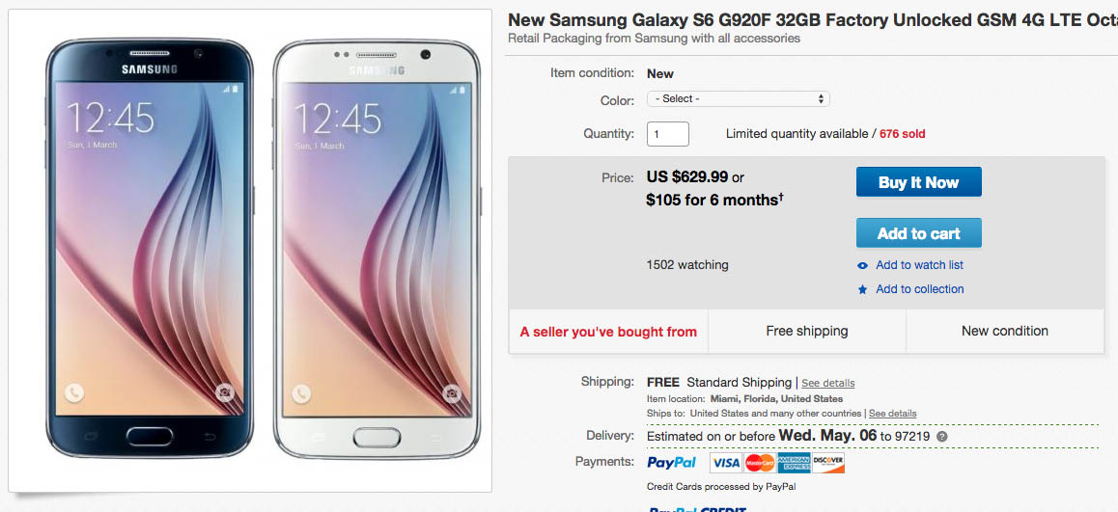The image size is (1118, 512).
Task: Click the PayPal logo under Payments
Action: point(672,463)
